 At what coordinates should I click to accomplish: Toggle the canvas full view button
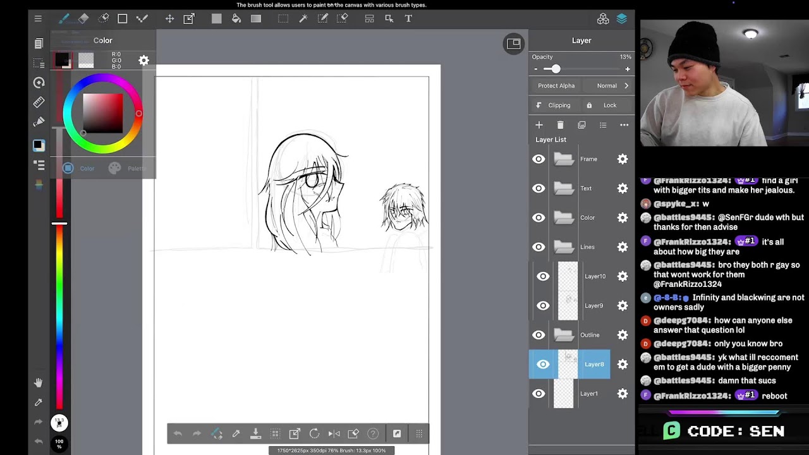tap(514, 44)
